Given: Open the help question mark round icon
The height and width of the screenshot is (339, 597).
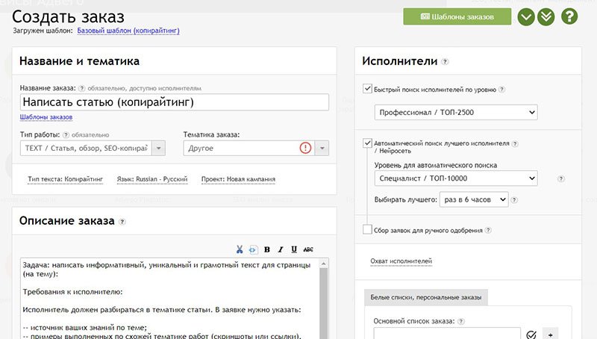Looking at the screenshot, I should [x=569, y=16].
